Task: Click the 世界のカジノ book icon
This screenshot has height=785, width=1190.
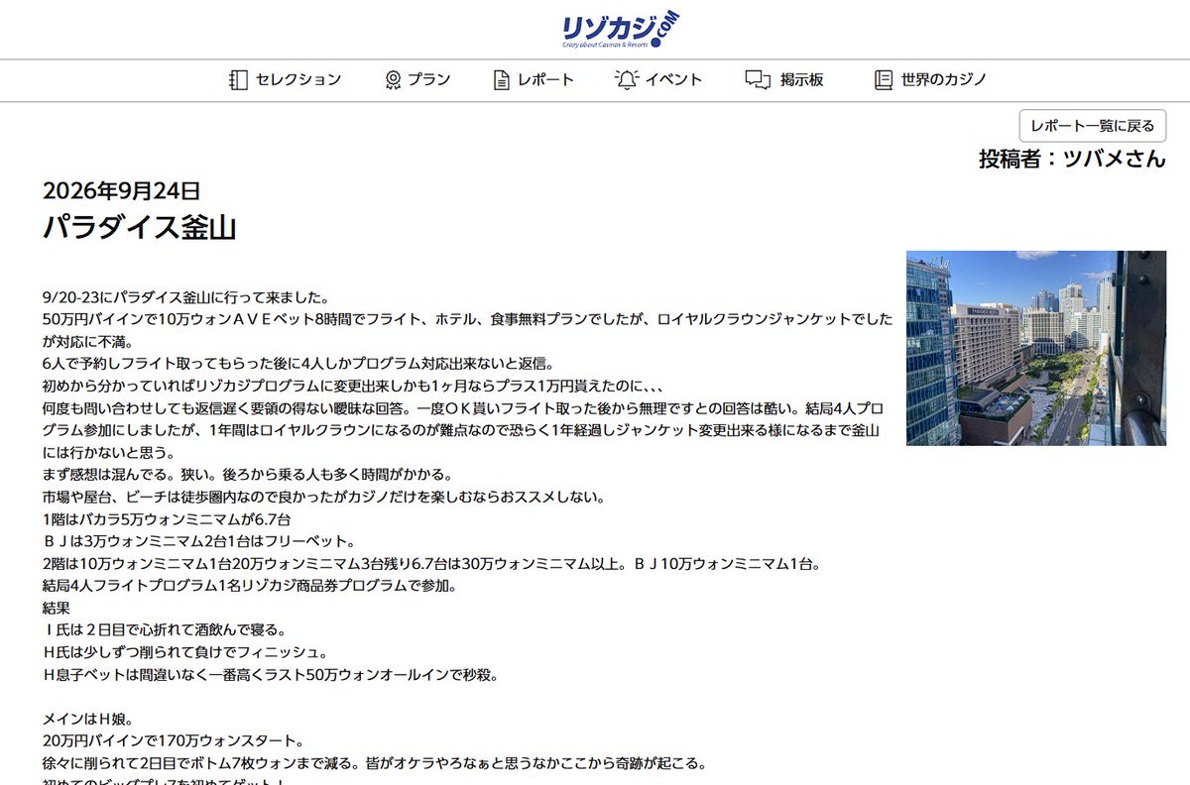Action: click(884, 80)
